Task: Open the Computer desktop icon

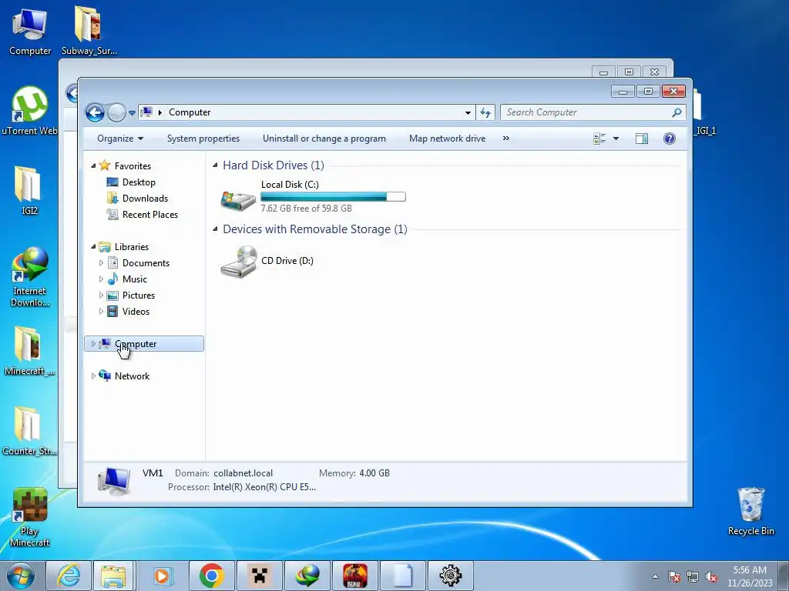Action: 30,31
